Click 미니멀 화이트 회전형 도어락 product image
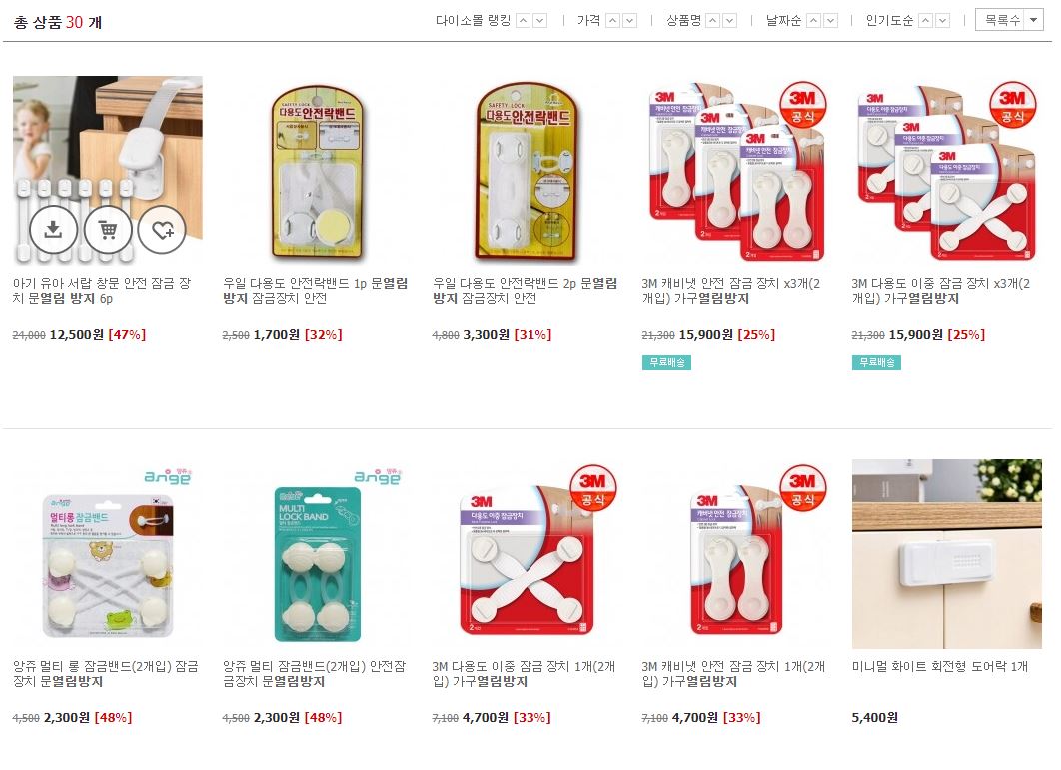This screenshot has height=770, width=1061. pyautogui.click(x=947, y=554)
